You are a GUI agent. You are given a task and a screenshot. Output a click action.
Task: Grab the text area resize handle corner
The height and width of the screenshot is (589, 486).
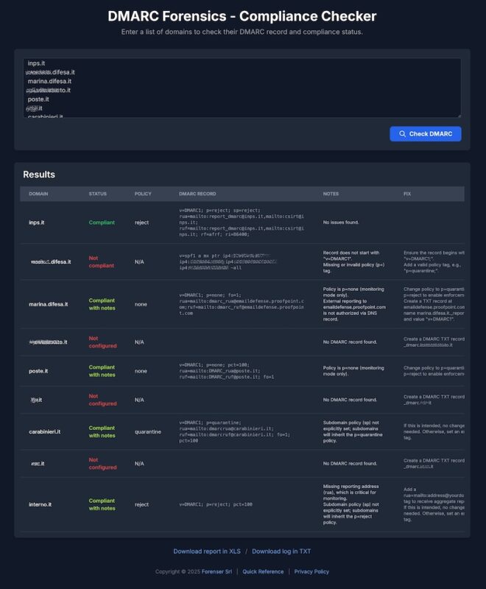pos(459,115)
